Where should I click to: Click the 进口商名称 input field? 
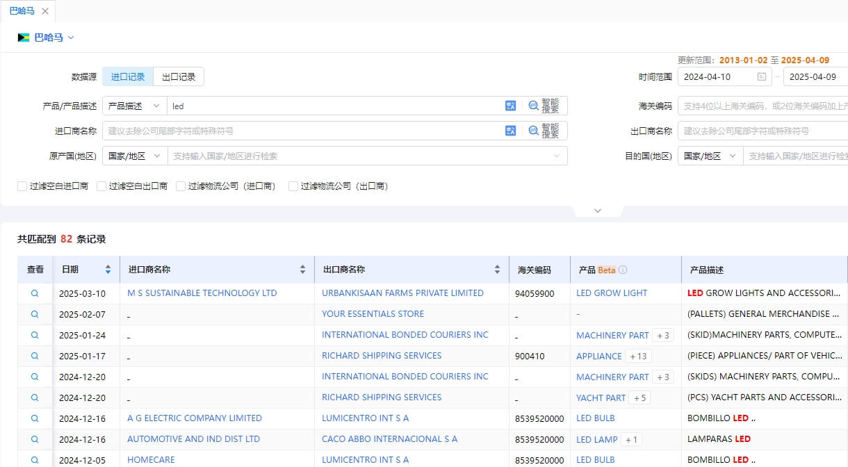coord(303,131)
